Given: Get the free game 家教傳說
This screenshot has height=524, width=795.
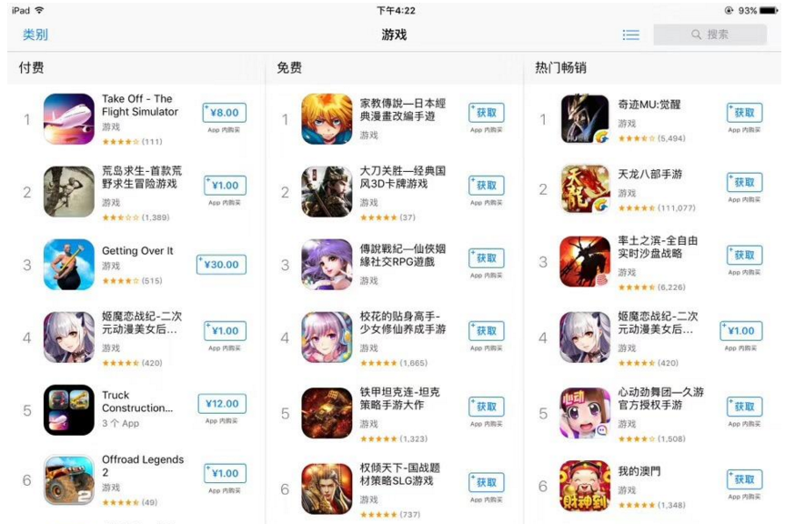Looking at the screenshot, I should [x=487, y=113].
